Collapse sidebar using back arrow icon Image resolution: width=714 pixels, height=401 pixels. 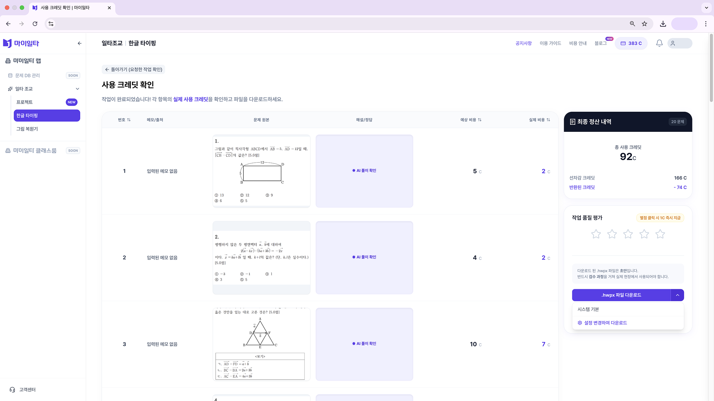[79, 43]
